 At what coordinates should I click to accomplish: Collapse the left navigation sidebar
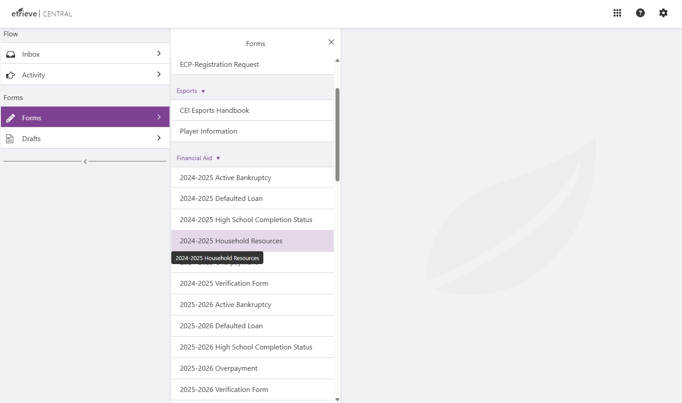coord(85,161)
